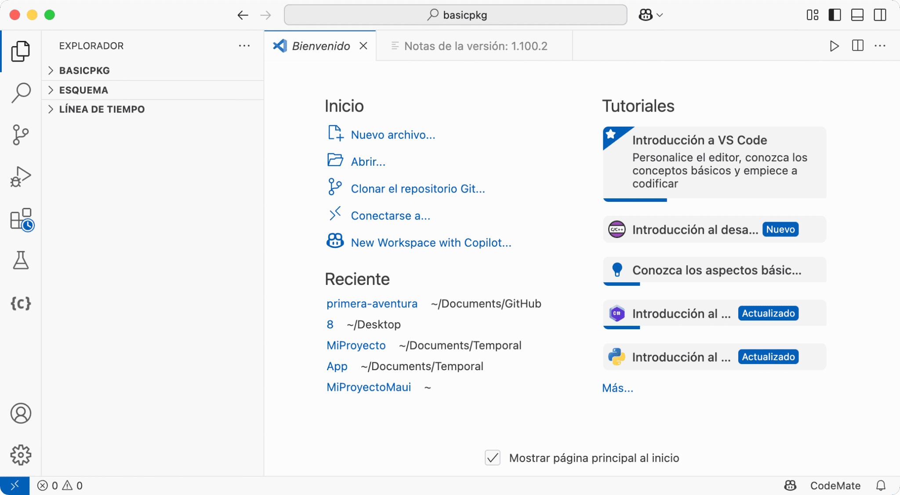Open Run and Debug view
The image size is (900, 495).
coord(21,176)
